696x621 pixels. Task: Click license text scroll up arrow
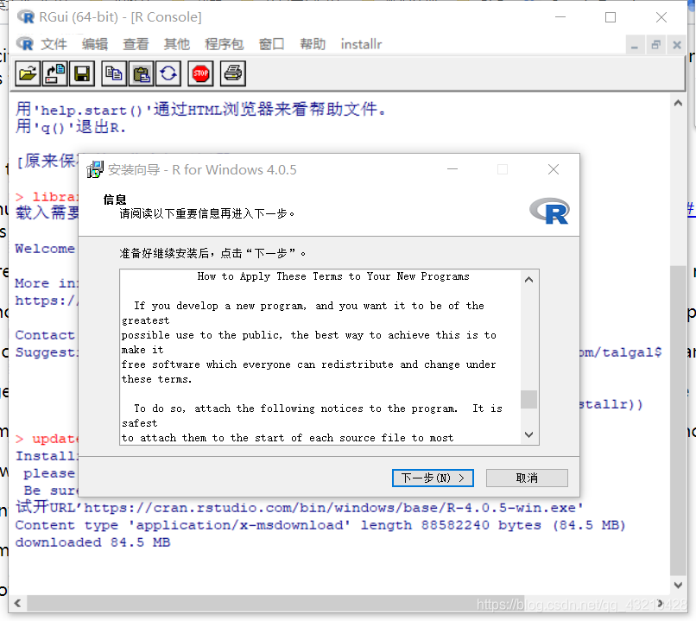[528, 280]
